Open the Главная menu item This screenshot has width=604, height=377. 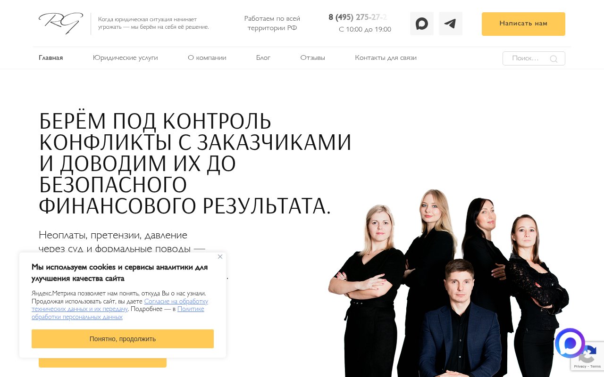[x=51, y=58]
